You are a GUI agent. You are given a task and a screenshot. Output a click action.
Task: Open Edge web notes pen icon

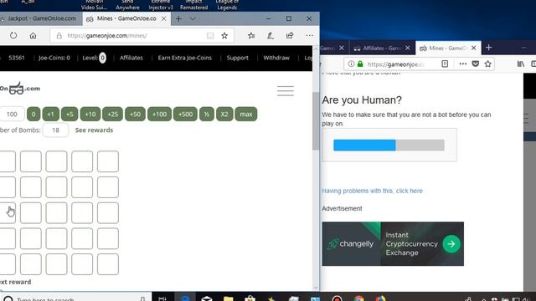271,35
